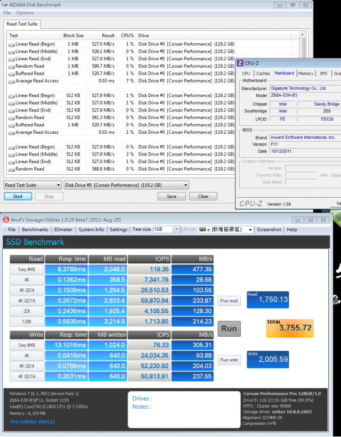Image resolution: width=341 pixels, height=437 pixels.
Task: Click the 4K QD16 read IOPS 59,870.94 value
Action: (x=149, y=301)
